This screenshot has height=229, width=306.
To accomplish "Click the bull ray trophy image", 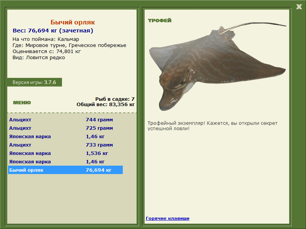I will [x=217, y=66].
